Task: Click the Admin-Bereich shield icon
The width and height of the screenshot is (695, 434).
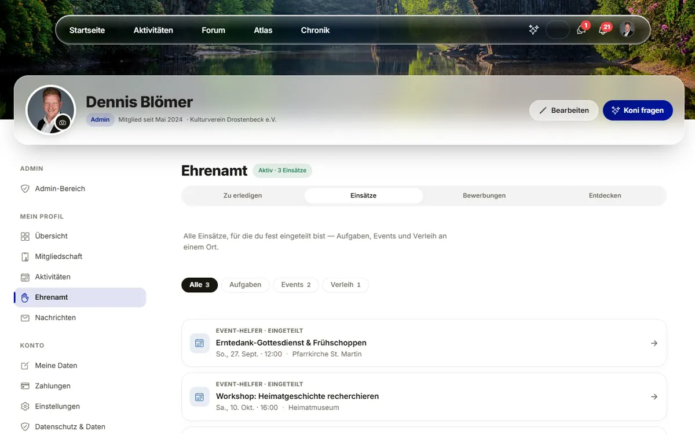Action: (x=25, y=189)
